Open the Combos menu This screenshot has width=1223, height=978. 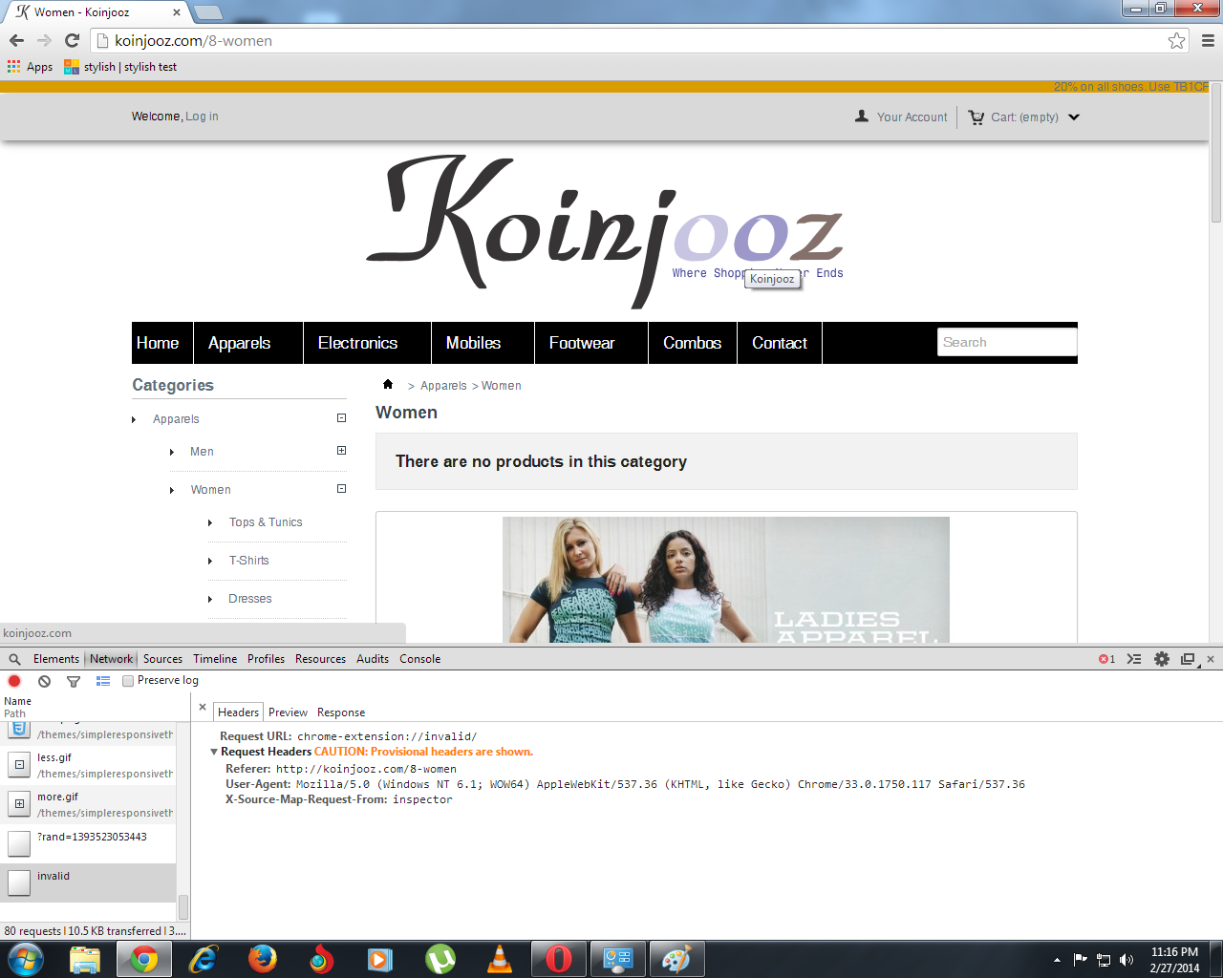pyautogui.click(x=692, y=343)
